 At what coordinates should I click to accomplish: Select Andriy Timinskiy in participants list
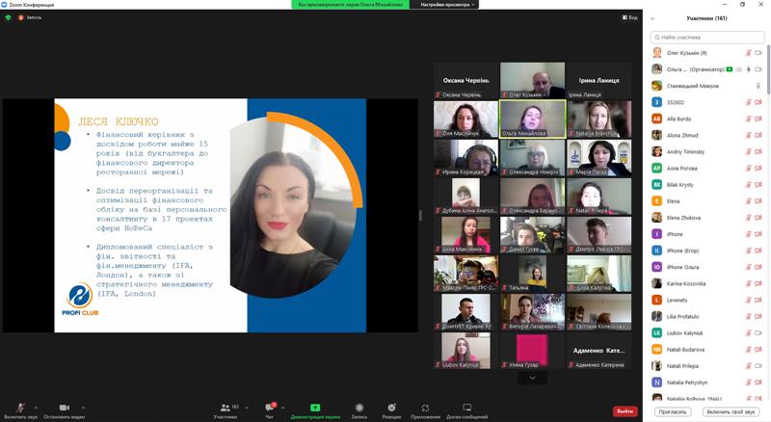pos(707,152)
